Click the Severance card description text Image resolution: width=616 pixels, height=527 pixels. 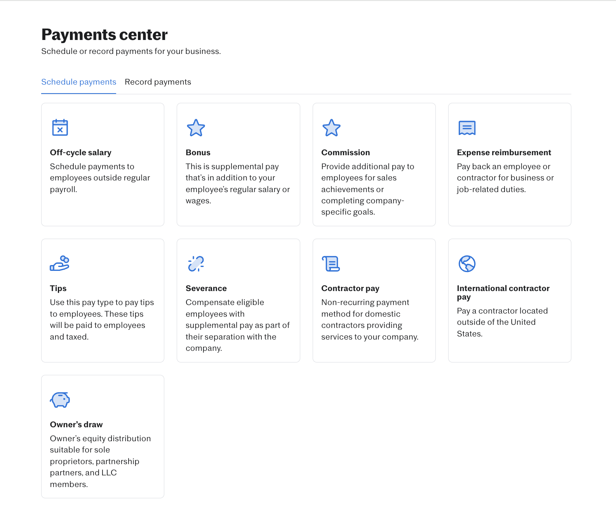tap(237, 325)
